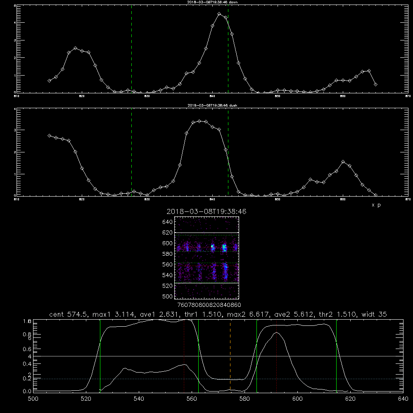Select the 'cent 574.5' value in the stats line
Image resolution: width=413 pixels, height=413 pixels.
(68, 314)
